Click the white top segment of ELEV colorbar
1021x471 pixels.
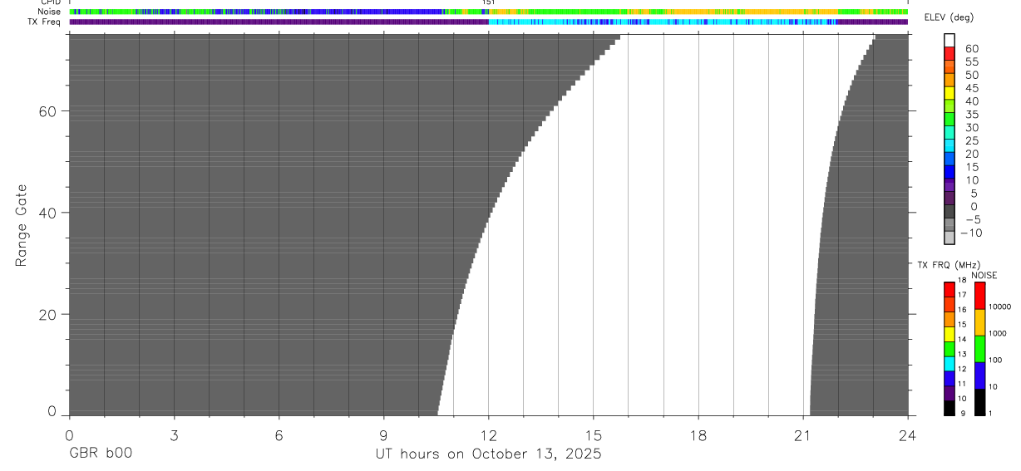[x=949, y=41]
